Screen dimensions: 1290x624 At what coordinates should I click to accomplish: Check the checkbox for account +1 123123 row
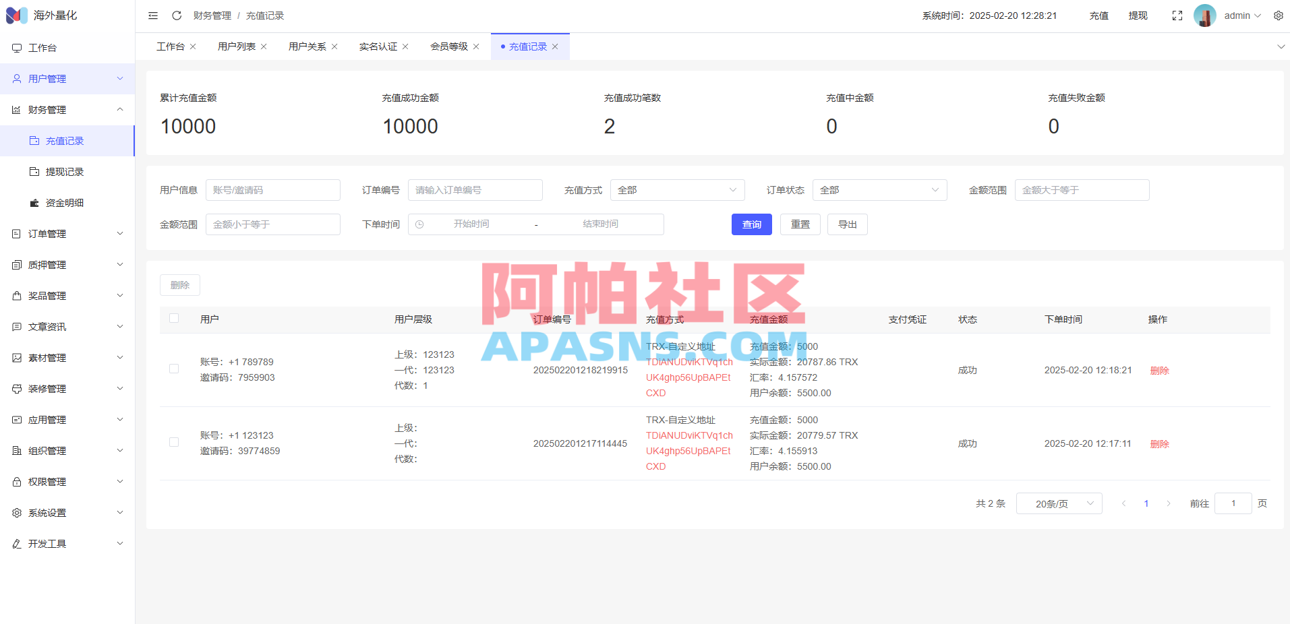click(x=173, y=442)
